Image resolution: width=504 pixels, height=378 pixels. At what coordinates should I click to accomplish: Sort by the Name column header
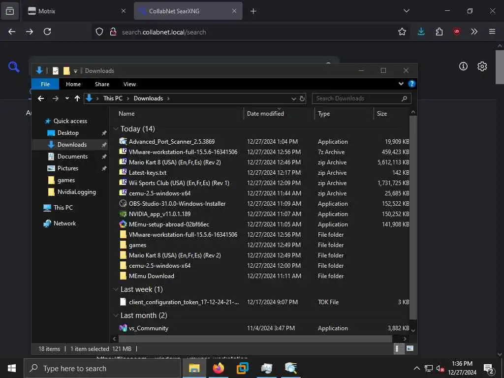point(179,114)
